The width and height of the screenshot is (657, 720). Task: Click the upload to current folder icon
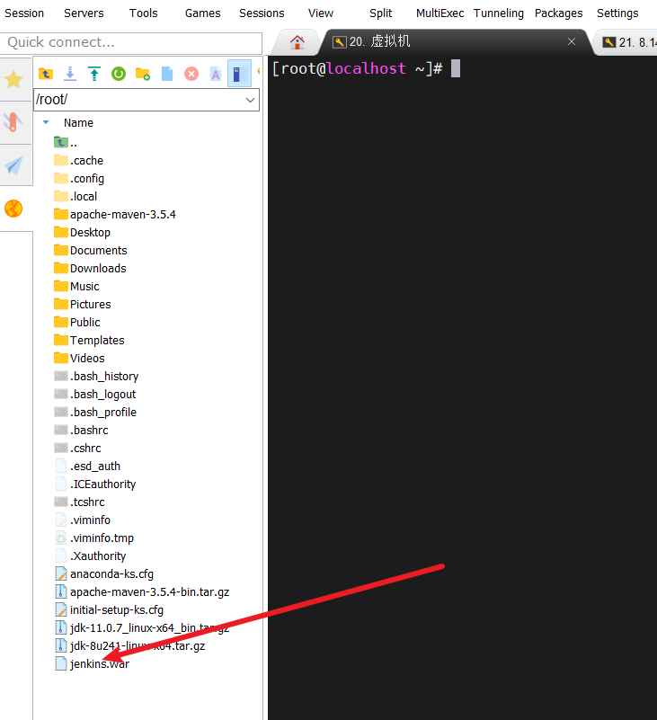[x=93, y=74]
